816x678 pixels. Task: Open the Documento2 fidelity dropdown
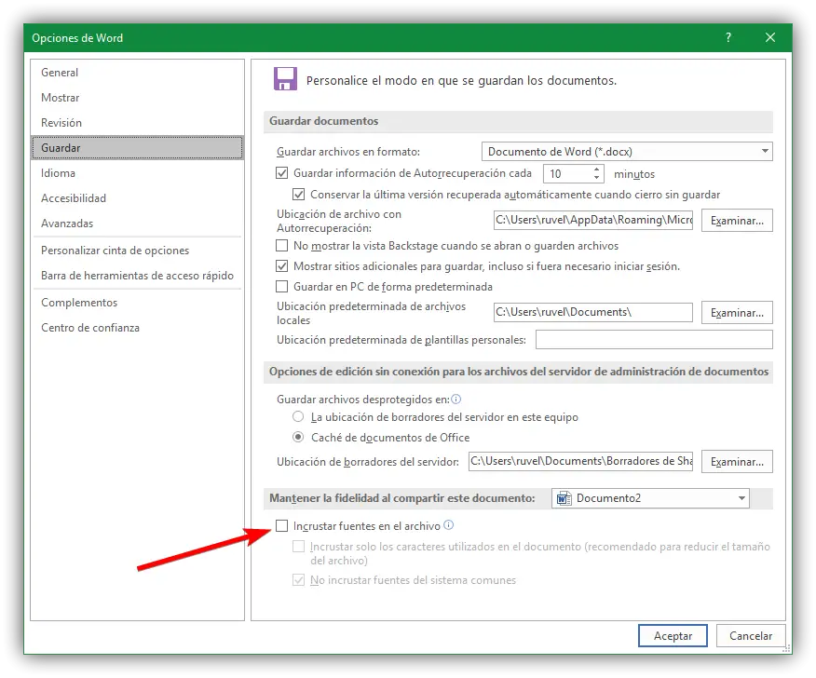pyautogui.click(x=650, y=498)
